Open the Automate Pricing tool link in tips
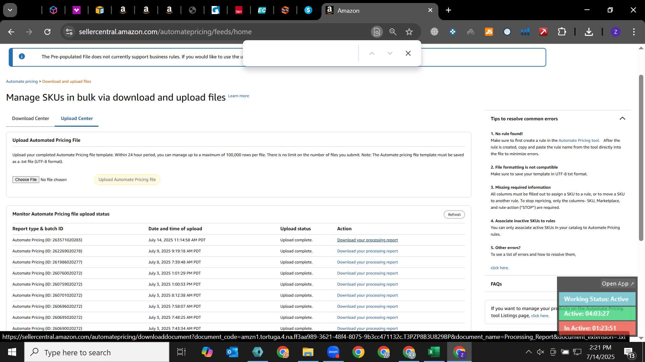Image resolution: width=645 pixels, height=362 pixels. [579, 140]
